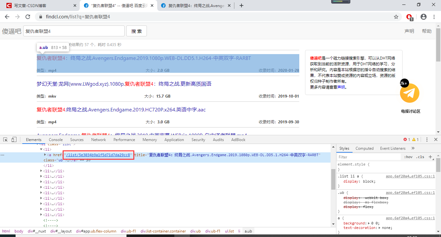The image size is (441, 237).
Task: Open the Security panel tab
Action: click(198, 140)
